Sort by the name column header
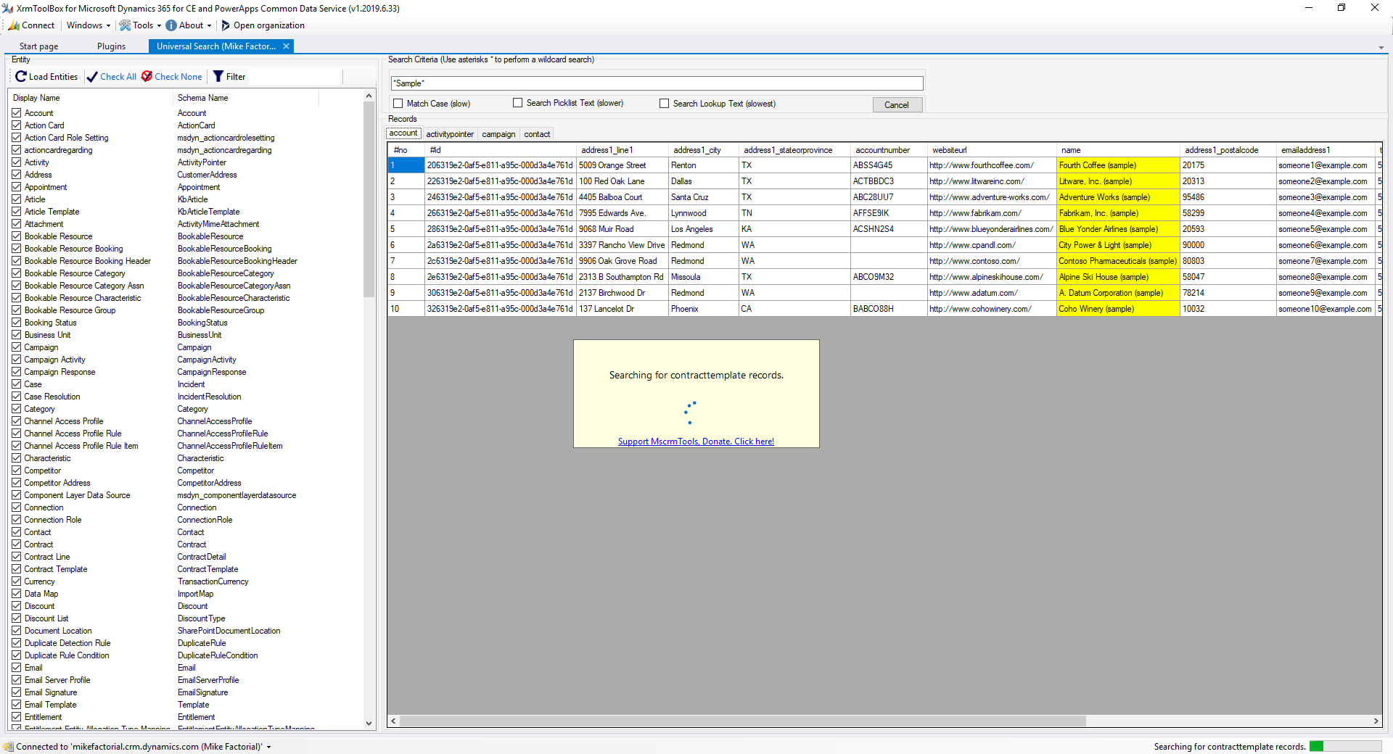Screen dimensions: 1393x754 (x=1118, y=150)
